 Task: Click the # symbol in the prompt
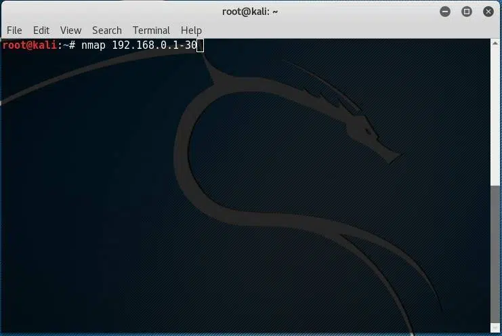click(x=70, y=45)
